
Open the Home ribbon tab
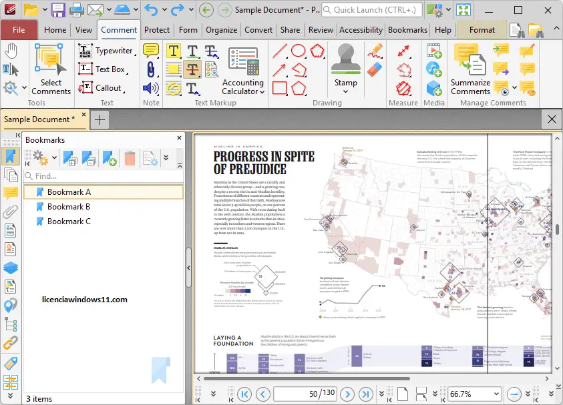55,30
